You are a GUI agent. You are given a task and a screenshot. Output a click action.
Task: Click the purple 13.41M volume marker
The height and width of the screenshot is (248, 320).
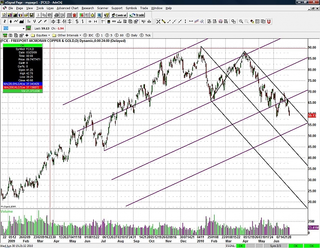(x=313, y=227)
